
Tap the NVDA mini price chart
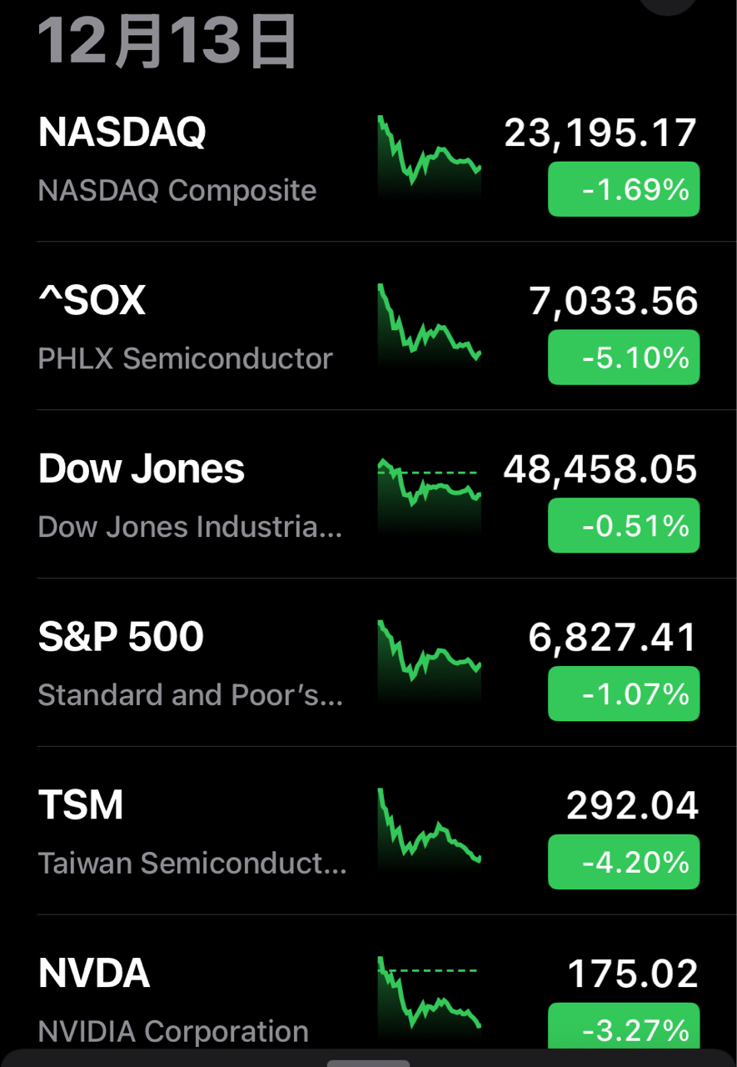point(429,996)
